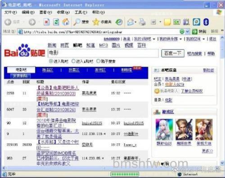Click the Refresh page toolbar icon

coord(56,22)
